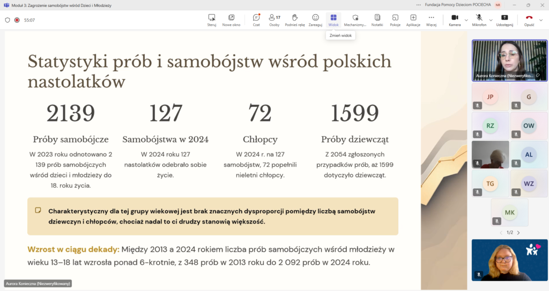
Task: Click the Aplikacje add apps icon
Action: tap(413, 20)
